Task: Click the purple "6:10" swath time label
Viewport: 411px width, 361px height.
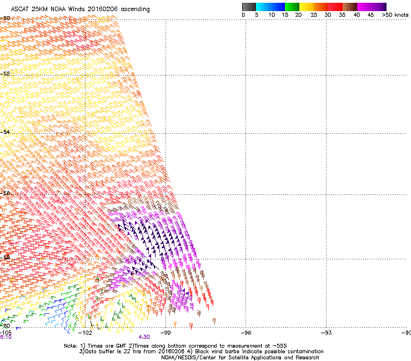Action: [x=6, y=337]
